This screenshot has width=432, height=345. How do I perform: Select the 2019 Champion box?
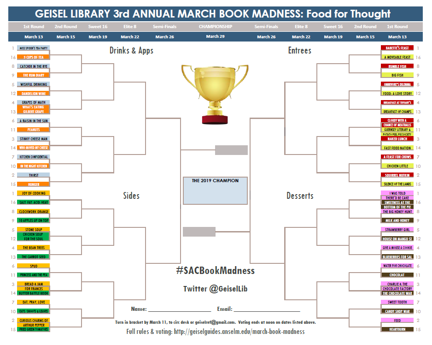coord(215,190)
